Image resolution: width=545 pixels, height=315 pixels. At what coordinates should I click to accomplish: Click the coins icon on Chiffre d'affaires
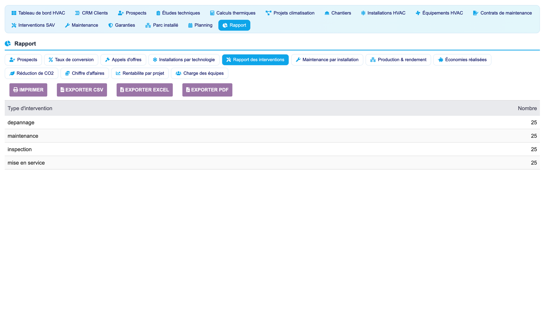point(67,74)
